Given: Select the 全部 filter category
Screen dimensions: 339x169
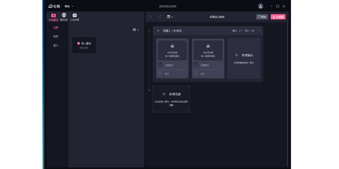Looking at the screenshot, I should pyautogui.click(x=56, y=28).
